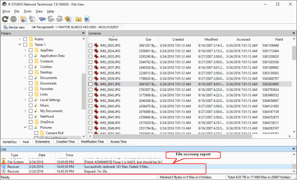
Task: Click the OneDrive folder icon
Action: (x=37, y=122)
